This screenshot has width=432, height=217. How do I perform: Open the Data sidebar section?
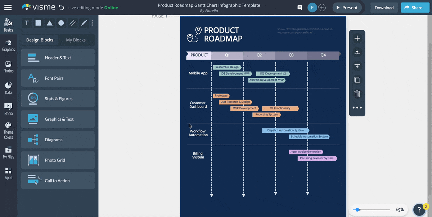[x=8, y=88]
